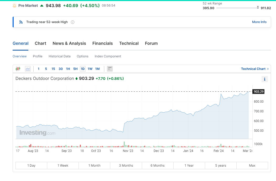Go to Profile sub-tab
The width and height of the screenshot is (276, 181).
[x=38, y=56]
